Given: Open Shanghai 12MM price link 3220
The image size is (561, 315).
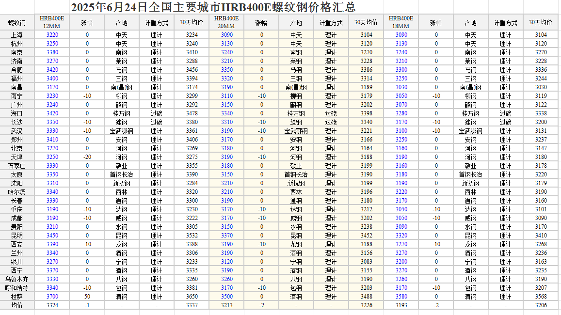Looking at the screenshot, I should tap(52, 35).
